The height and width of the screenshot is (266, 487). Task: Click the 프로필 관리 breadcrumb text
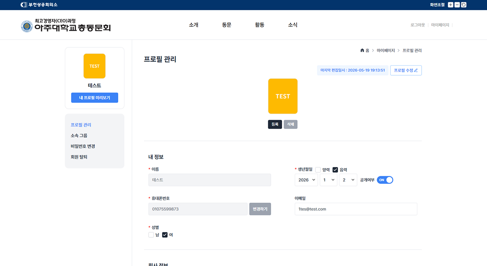pos(412,50)
